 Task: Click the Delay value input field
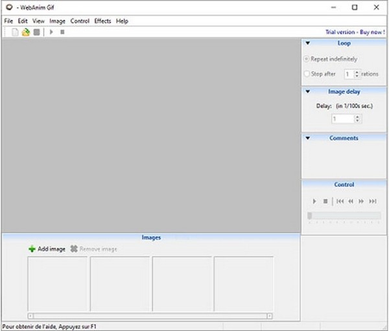342,119
